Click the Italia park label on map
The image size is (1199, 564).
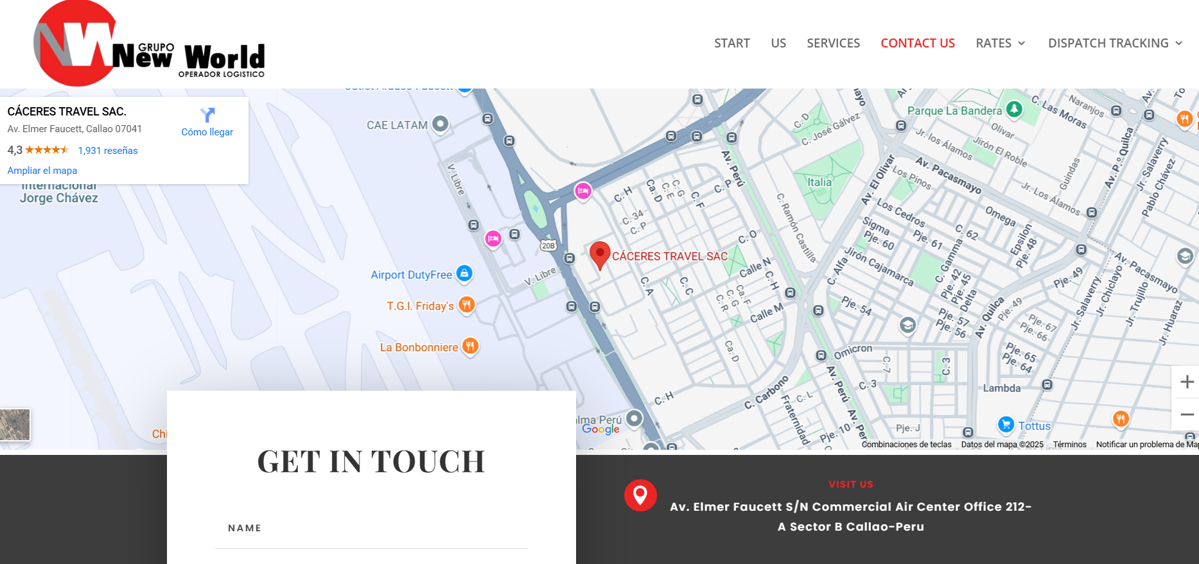point(819,182)
